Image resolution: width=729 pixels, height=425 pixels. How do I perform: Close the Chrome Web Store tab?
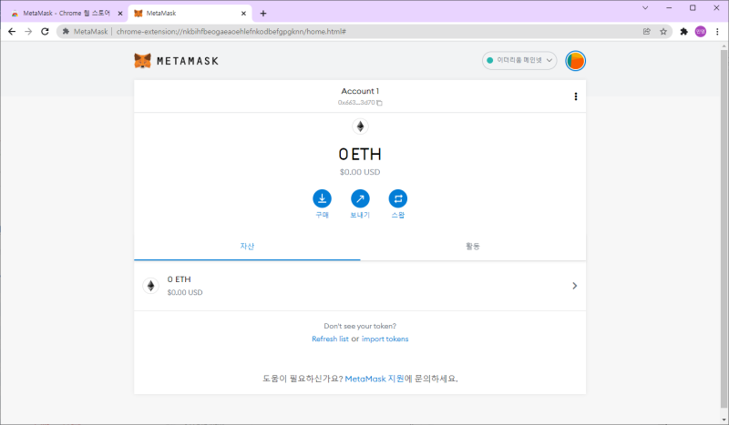click(x=120, y=14)
